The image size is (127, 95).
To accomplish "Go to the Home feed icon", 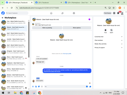I will 51,13.
